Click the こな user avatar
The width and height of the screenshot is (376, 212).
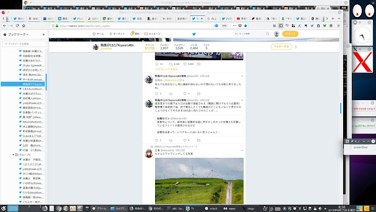tap(149, 153)
